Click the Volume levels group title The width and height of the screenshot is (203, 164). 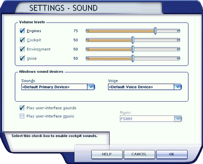click(32, 22)
